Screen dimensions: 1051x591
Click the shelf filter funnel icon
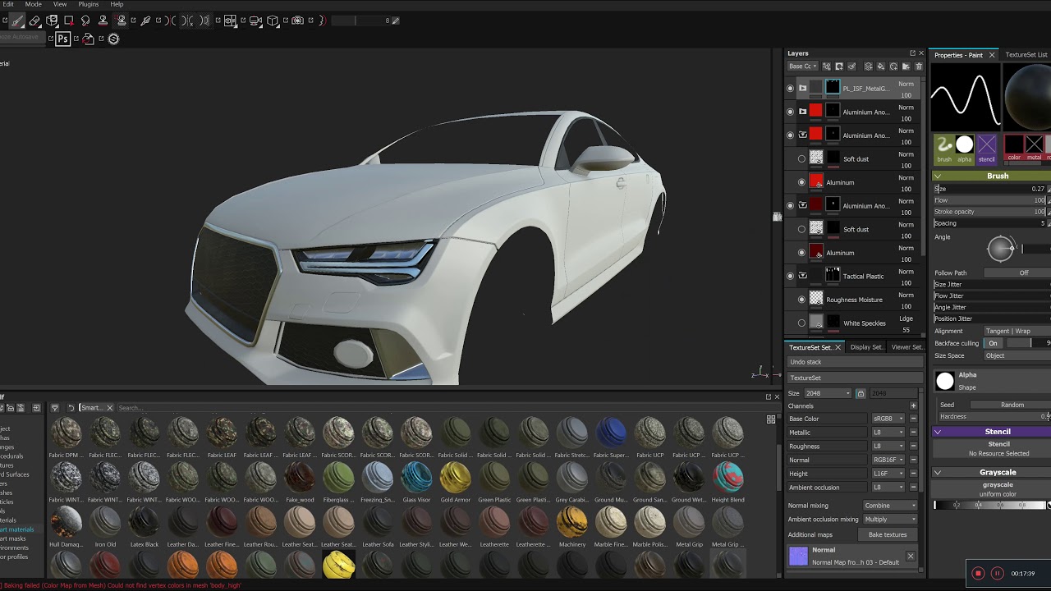pos(55,408)
